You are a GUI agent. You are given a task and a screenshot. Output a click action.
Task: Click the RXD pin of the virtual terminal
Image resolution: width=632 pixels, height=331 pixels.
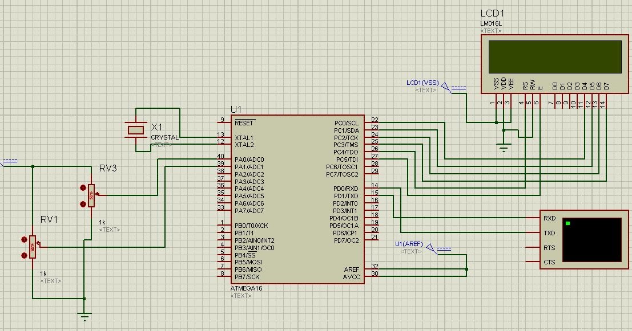pos(549,218)
